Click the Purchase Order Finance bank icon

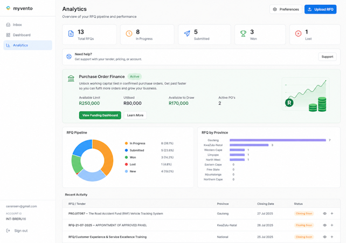[71, 78]
